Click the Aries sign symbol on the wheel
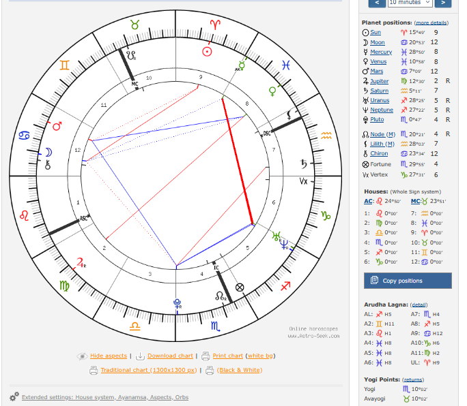The height and width of the screenshot is (406, 467). tap(215, 25)
